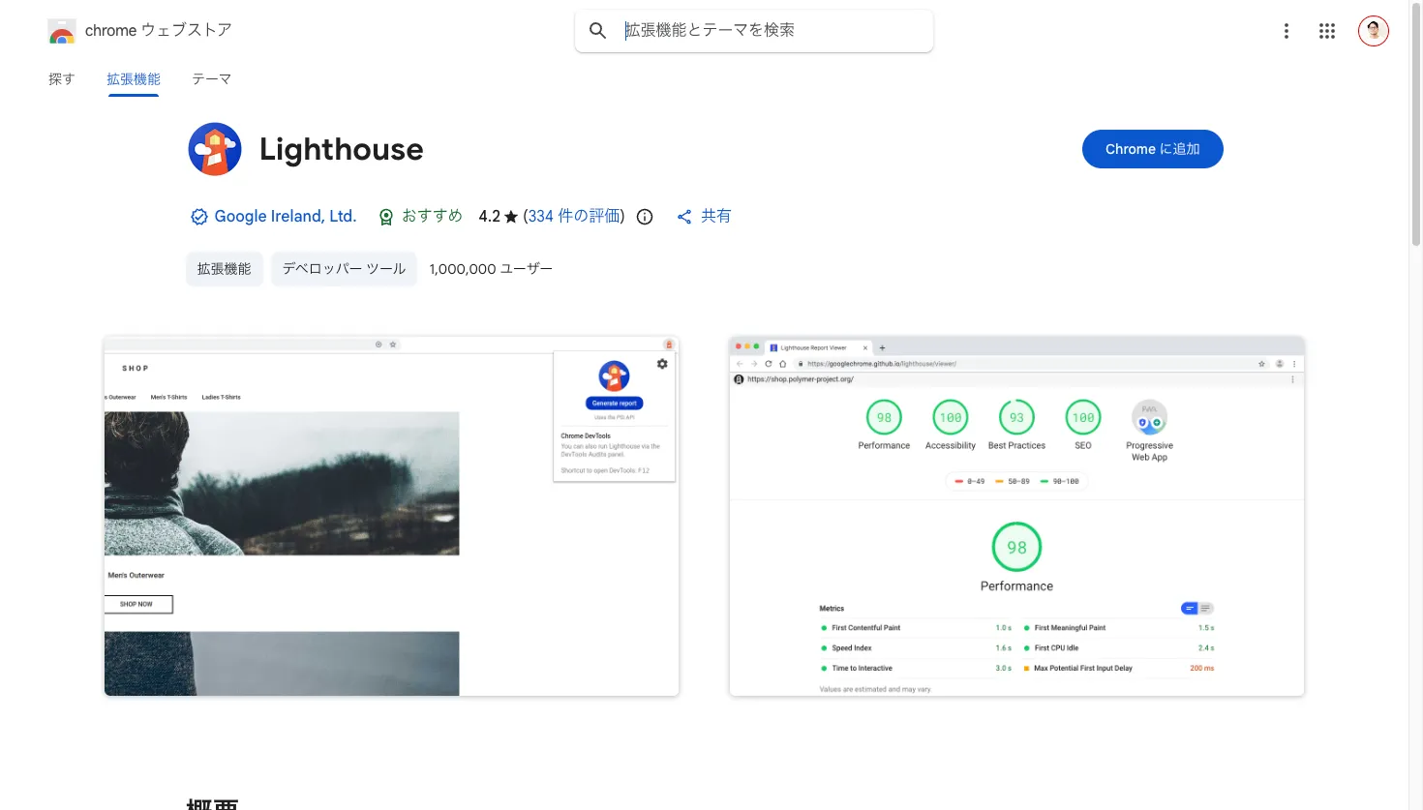Open the Google Ireland, Ltd. publisher link

point(286,217)
